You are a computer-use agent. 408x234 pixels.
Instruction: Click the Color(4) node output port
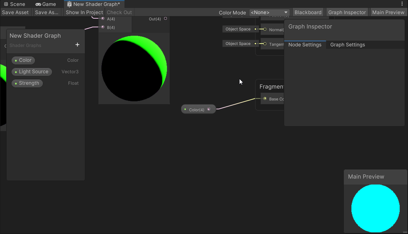209,109
